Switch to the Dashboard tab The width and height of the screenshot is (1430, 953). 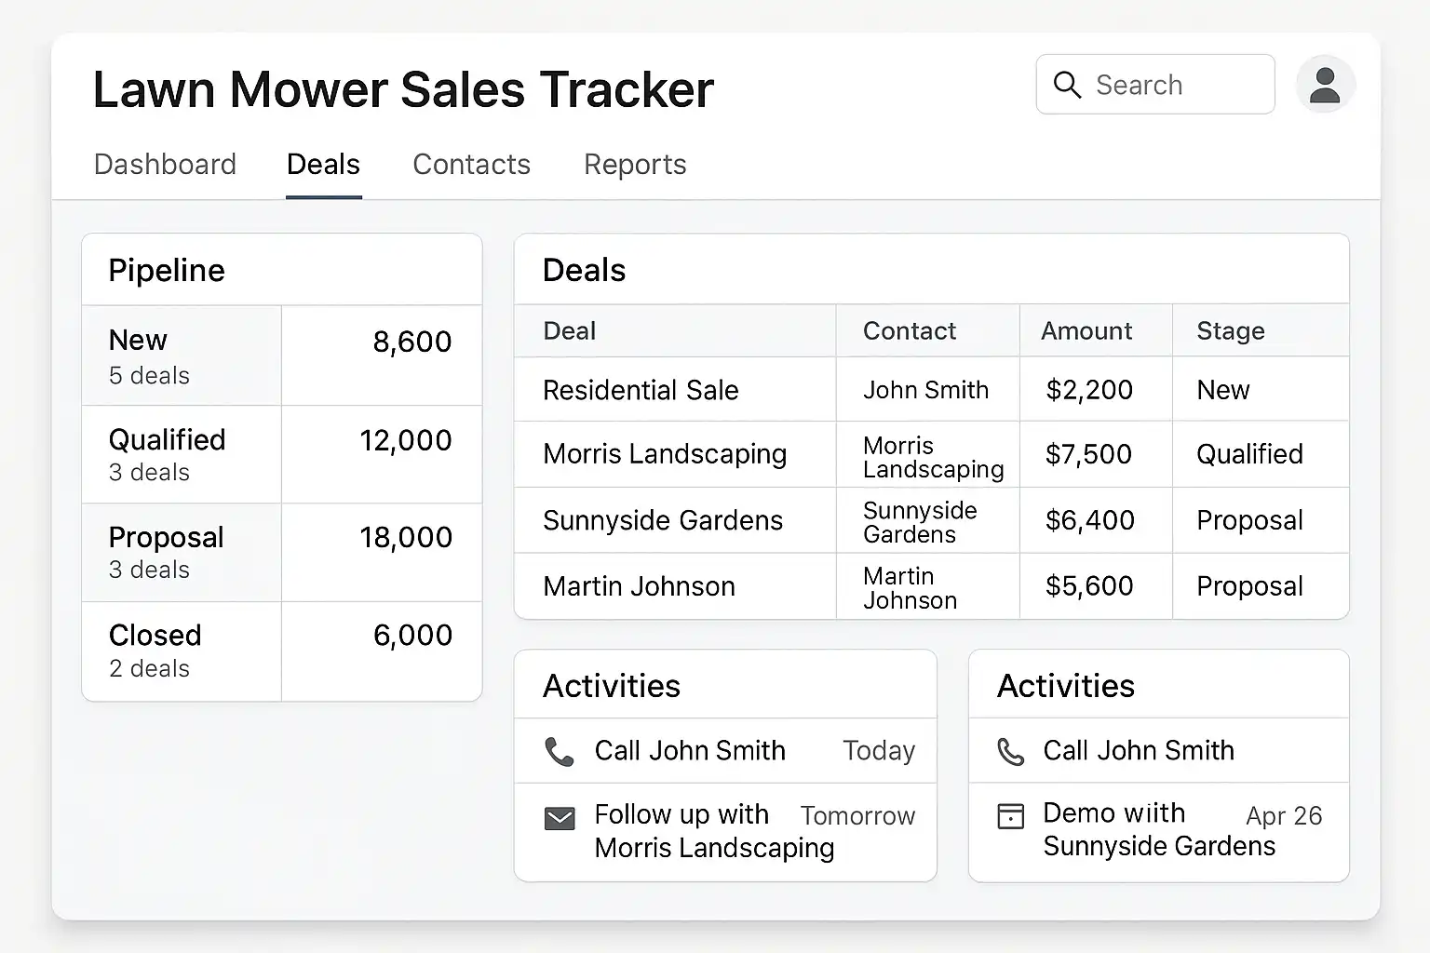pos(165,165)
